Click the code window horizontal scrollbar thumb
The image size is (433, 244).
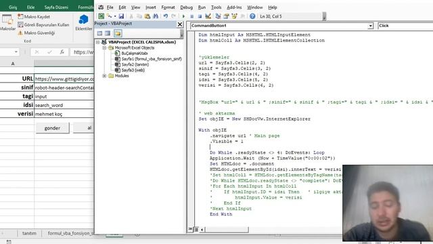(x=227, y=229)
